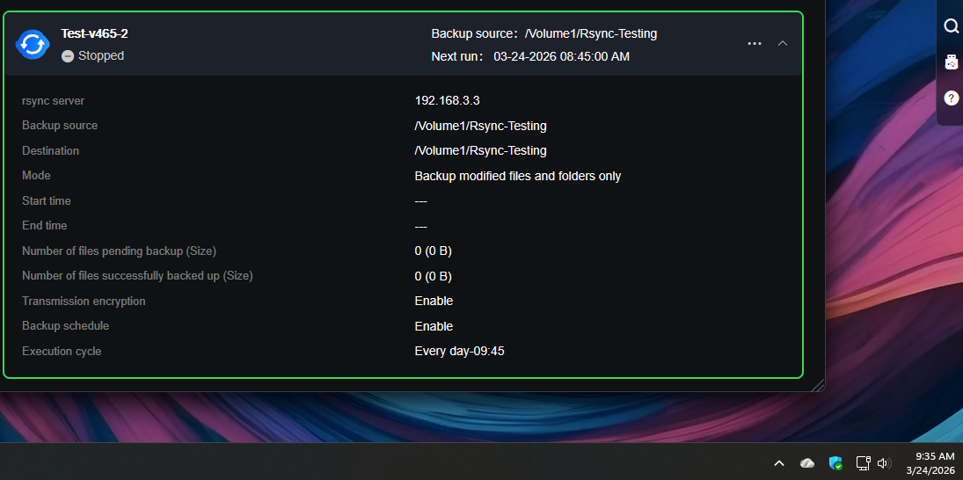Click the Transmission encryption Enable value
This screenshot has width=963, height=480.
click(x=434, y=301)
